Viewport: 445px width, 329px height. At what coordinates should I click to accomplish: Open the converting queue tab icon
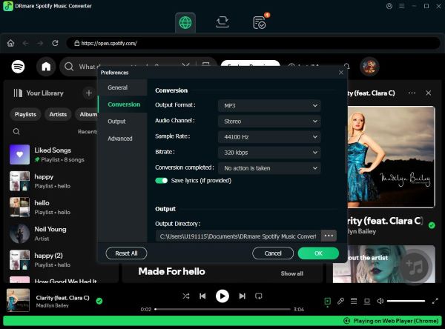(222, 22)
